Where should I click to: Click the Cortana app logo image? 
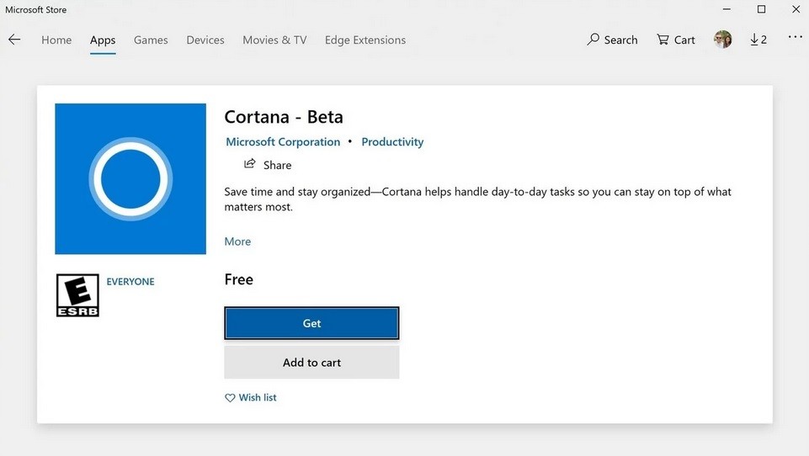click(130, 178)
